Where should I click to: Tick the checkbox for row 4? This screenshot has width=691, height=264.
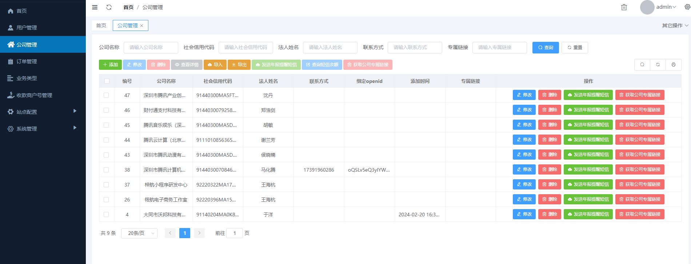tap(106, 215)
